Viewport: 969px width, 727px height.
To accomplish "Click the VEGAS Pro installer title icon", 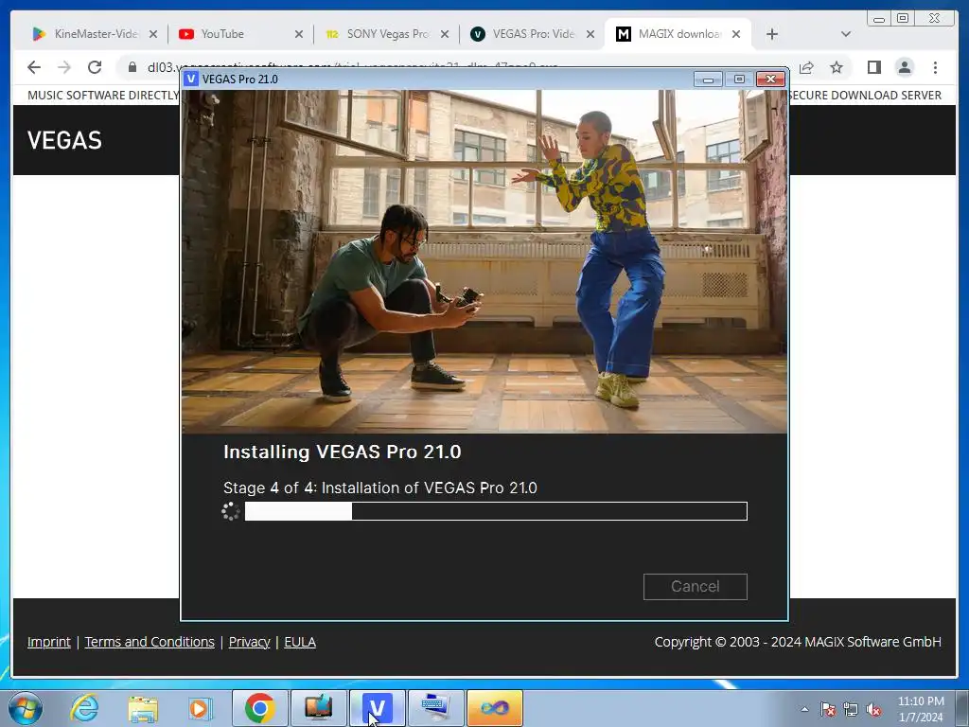I will coord(191,79).
